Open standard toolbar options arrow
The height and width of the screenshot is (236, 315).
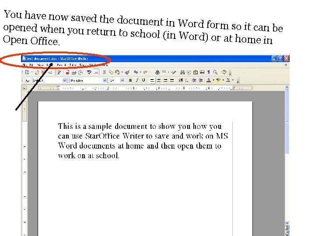coord(230,73)
